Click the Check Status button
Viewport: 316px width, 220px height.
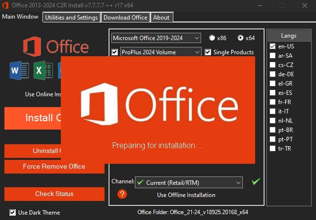coord(54,194)
